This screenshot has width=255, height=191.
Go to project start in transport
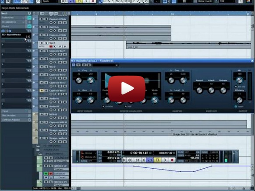124,160
